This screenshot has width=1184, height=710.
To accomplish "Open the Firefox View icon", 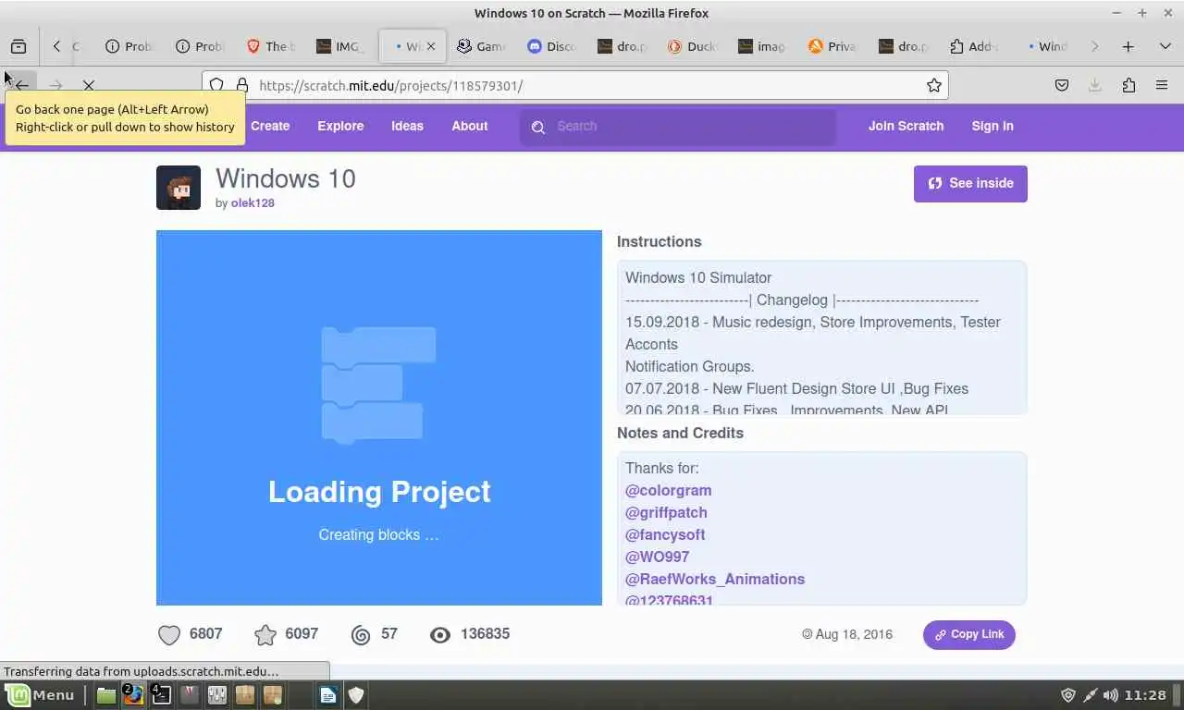I will tap(18, 46).
